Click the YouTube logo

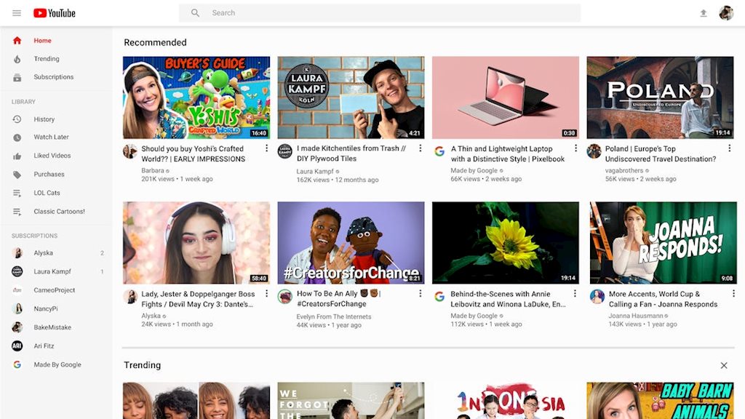(x=54, y=13)
